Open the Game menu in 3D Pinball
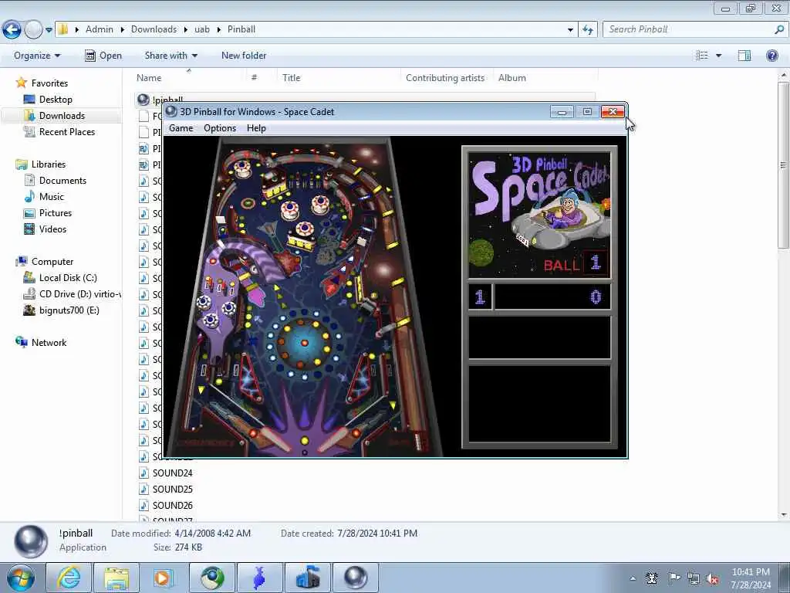This screenshot has height=593, width=790. tap(181, 128)
